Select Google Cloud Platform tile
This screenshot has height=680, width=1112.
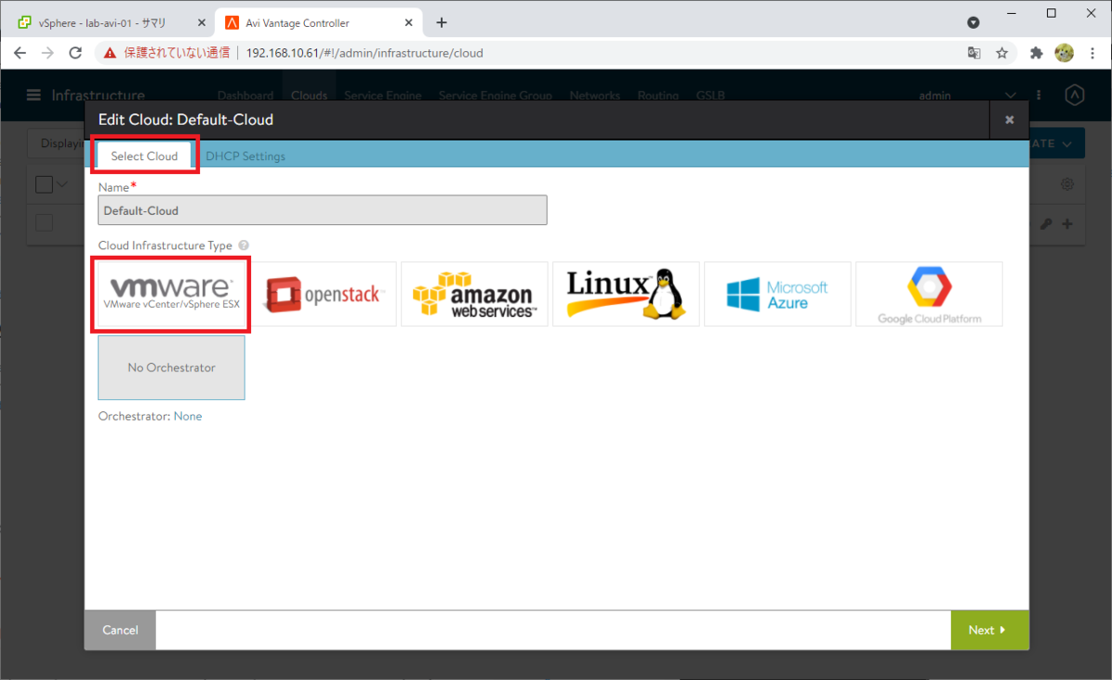(x=929, y=294)
